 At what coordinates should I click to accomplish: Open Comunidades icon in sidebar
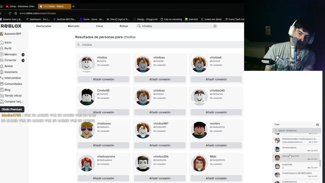coord(2,84)
